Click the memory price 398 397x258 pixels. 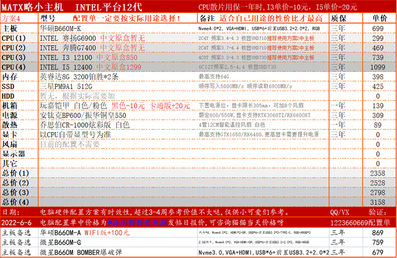click(x=378, y=77)
